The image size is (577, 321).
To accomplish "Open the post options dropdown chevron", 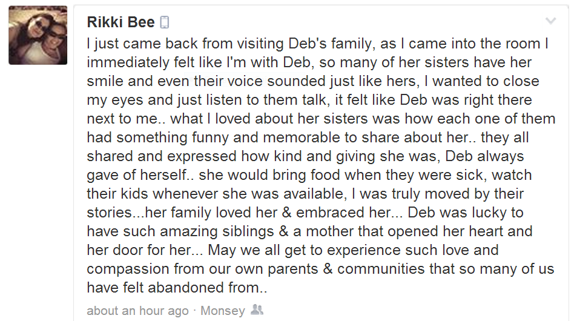I will [x=550, y=21].
